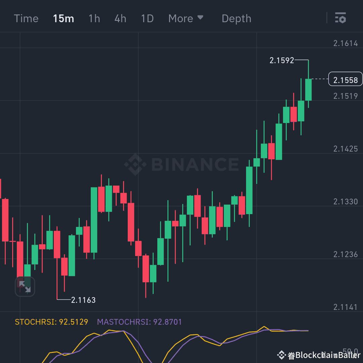The width and height of the screenshot is (363, 363).
Task: Click the More dropdown chevron arrow
Action: [x=201, y=17]
